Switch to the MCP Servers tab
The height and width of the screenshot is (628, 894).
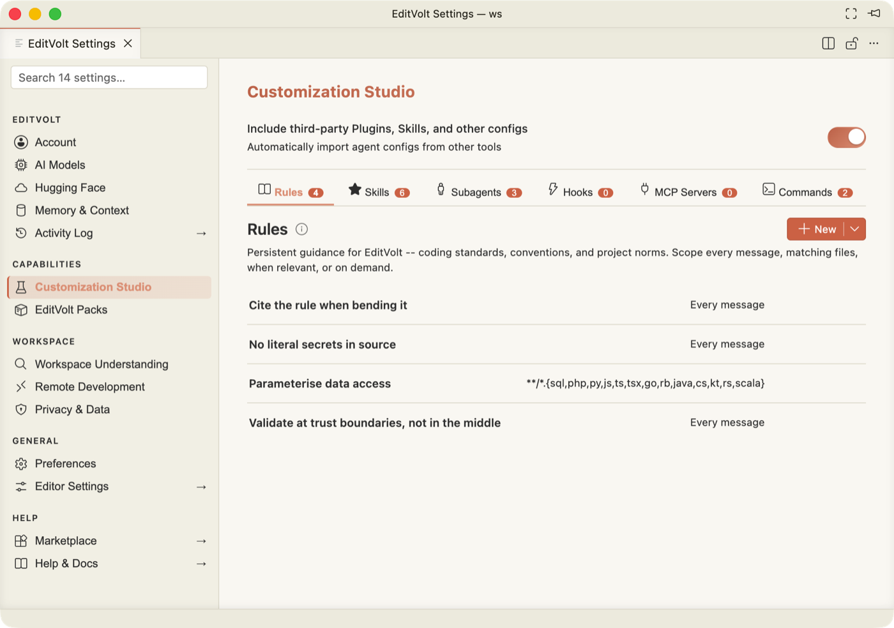click(688, 191)
